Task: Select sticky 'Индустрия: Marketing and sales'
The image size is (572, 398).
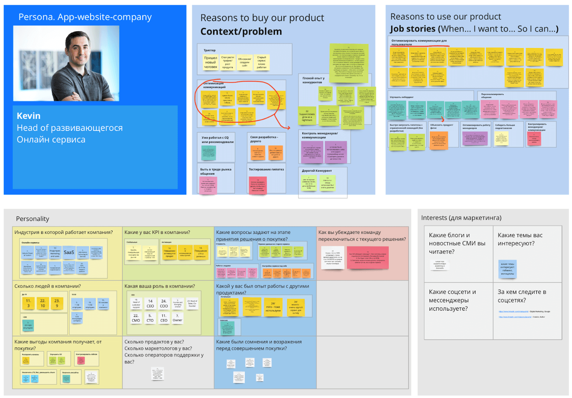Action: tap(55, 252)
